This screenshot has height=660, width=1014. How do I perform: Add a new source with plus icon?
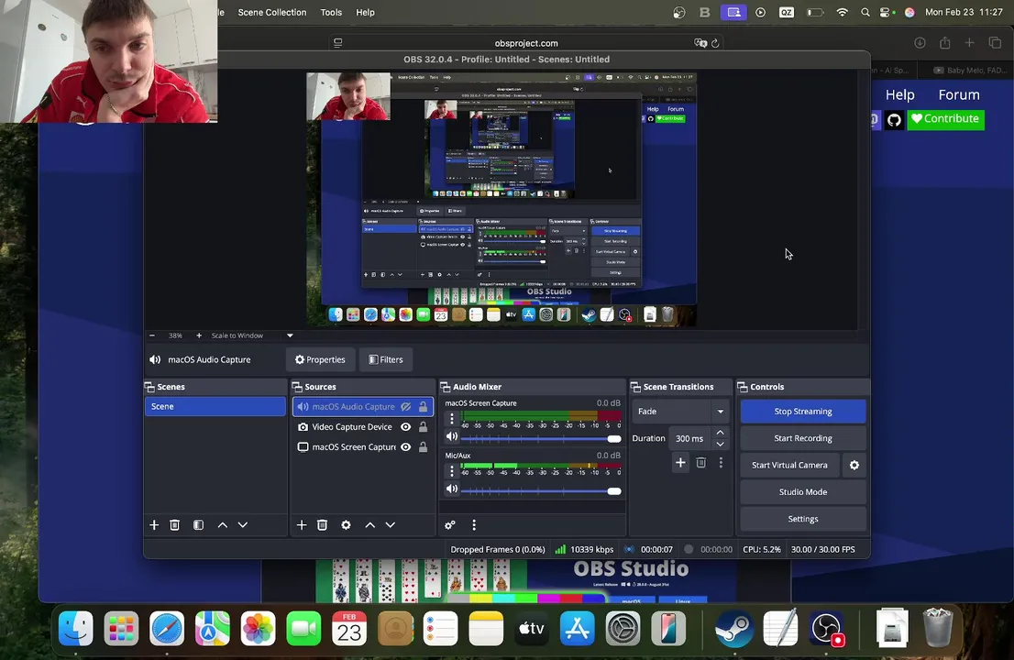[x=302, y=525]
